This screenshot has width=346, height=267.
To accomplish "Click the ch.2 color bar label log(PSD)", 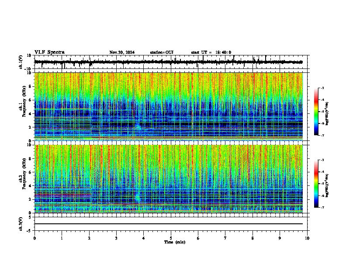I will (327, 185).
